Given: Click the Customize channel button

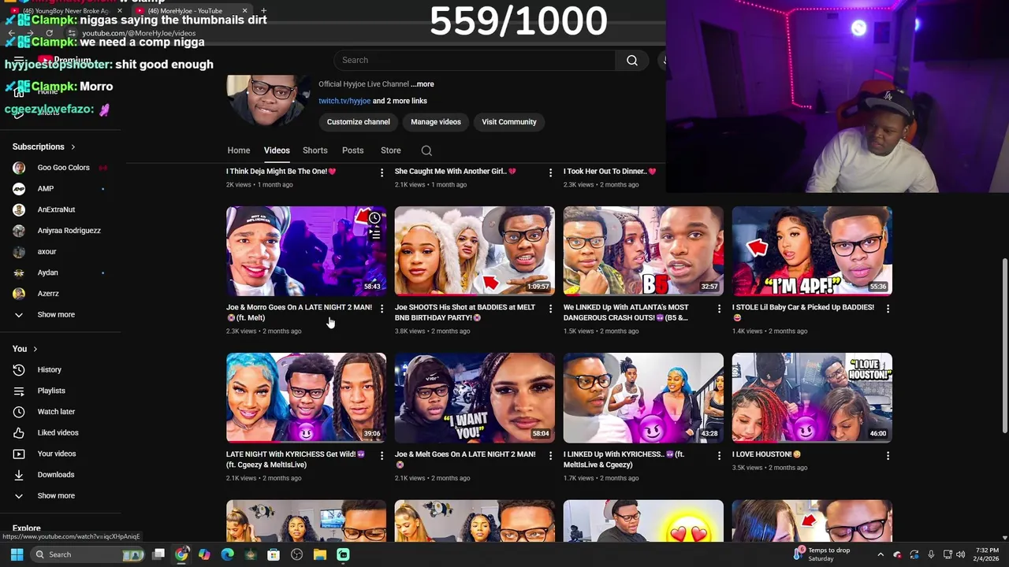Looking at the screenshot, I should point(359,122).
